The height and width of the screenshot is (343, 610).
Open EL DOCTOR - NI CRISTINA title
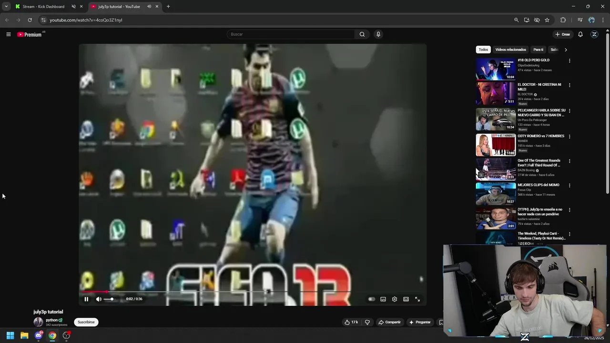[539, 87]
